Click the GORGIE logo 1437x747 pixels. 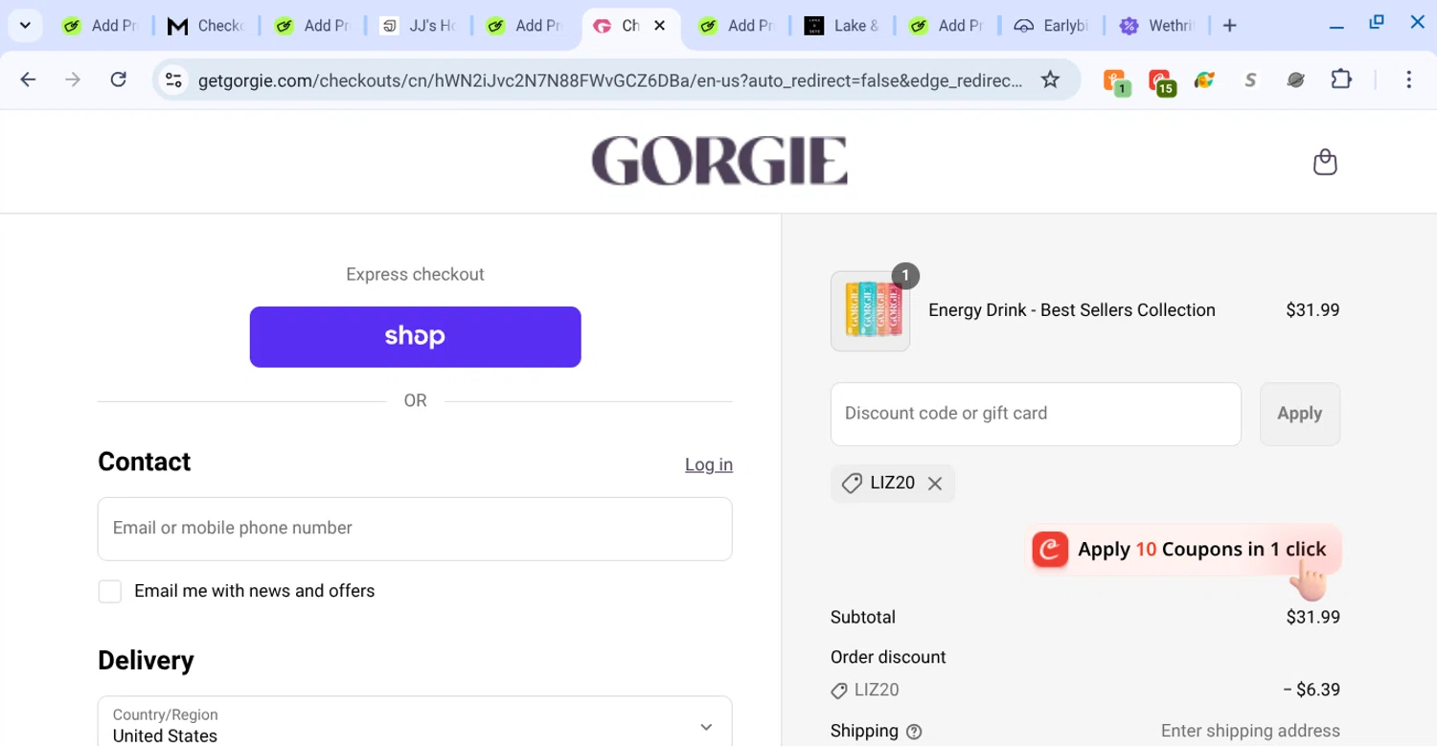(718, 160)
